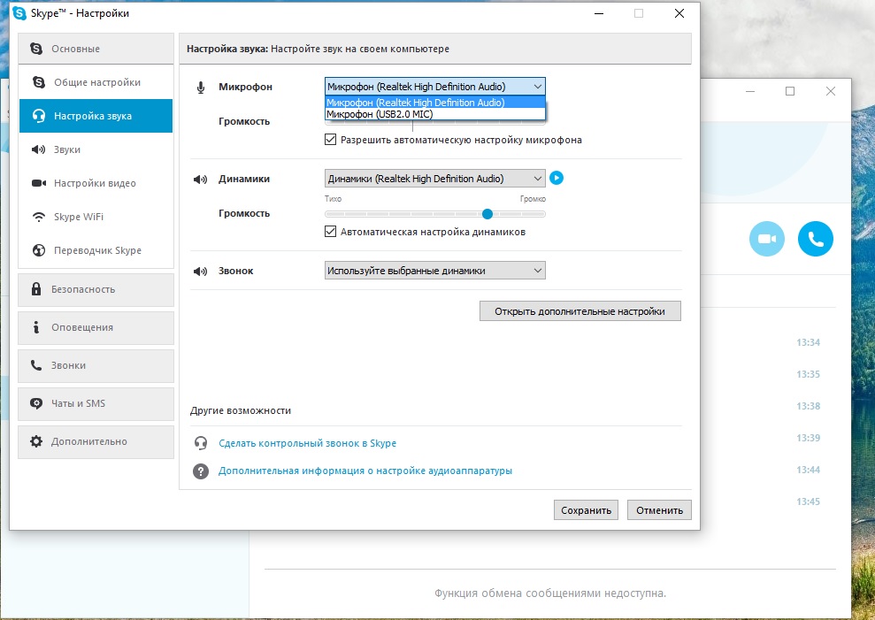Play test sound with blue play button
The height and width of the screenshot is (620, 875).
pyautogui.click(x=556, y=178)
